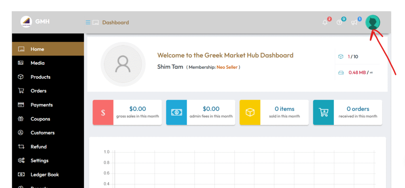Open the user profile avatar menu
The width and height of the screenshot is (405, 188).
(x=373, y=23)
